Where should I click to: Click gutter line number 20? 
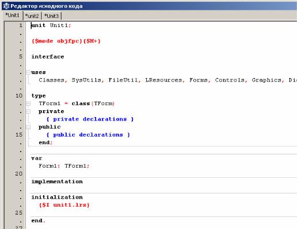pyautogui.click(x=19, y=174)
